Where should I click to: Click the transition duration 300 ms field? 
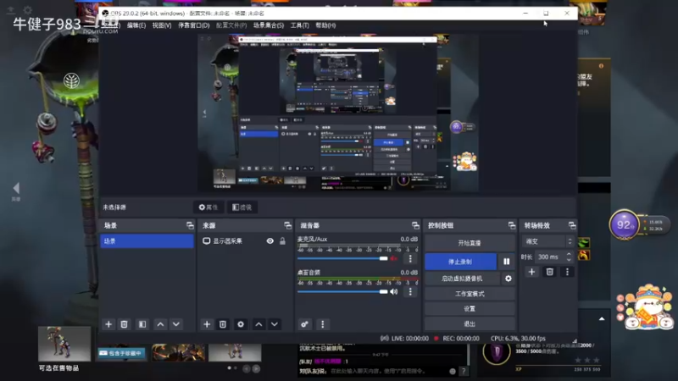click(550, 257)
